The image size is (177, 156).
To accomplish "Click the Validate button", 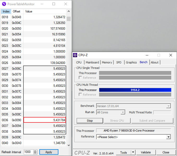I will (x=146, y=152).
